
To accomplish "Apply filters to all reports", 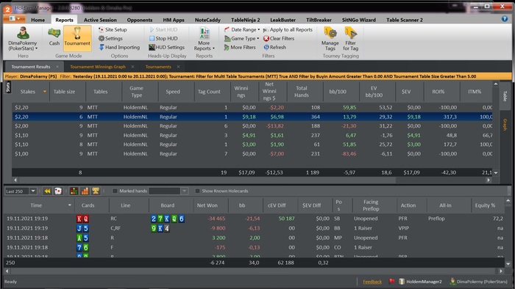I will click(288, 29).
